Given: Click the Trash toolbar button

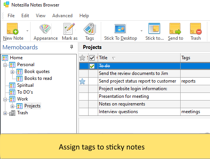Looking at the screenshot, I should (x=195, y=32).
